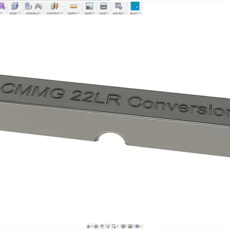
Task: Expand the Display Settings dropdown arrow
Action: coord(126,227)
